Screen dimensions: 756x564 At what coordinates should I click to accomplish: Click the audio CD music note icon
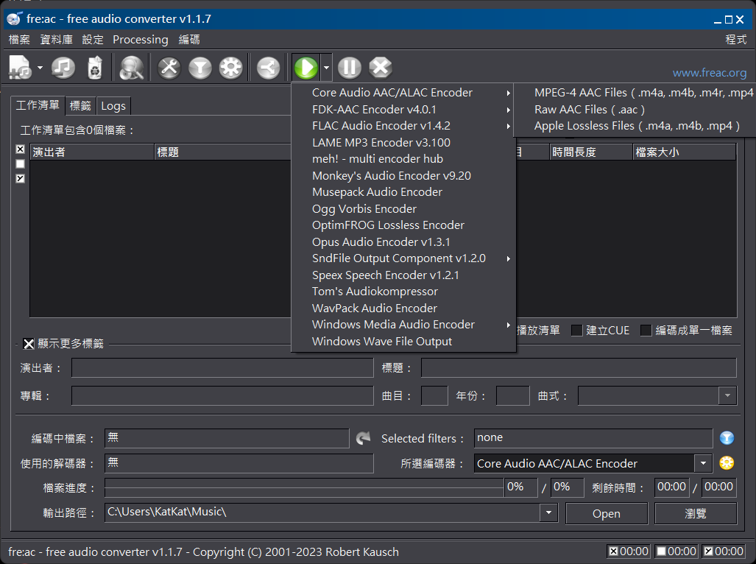pos(63,68)
